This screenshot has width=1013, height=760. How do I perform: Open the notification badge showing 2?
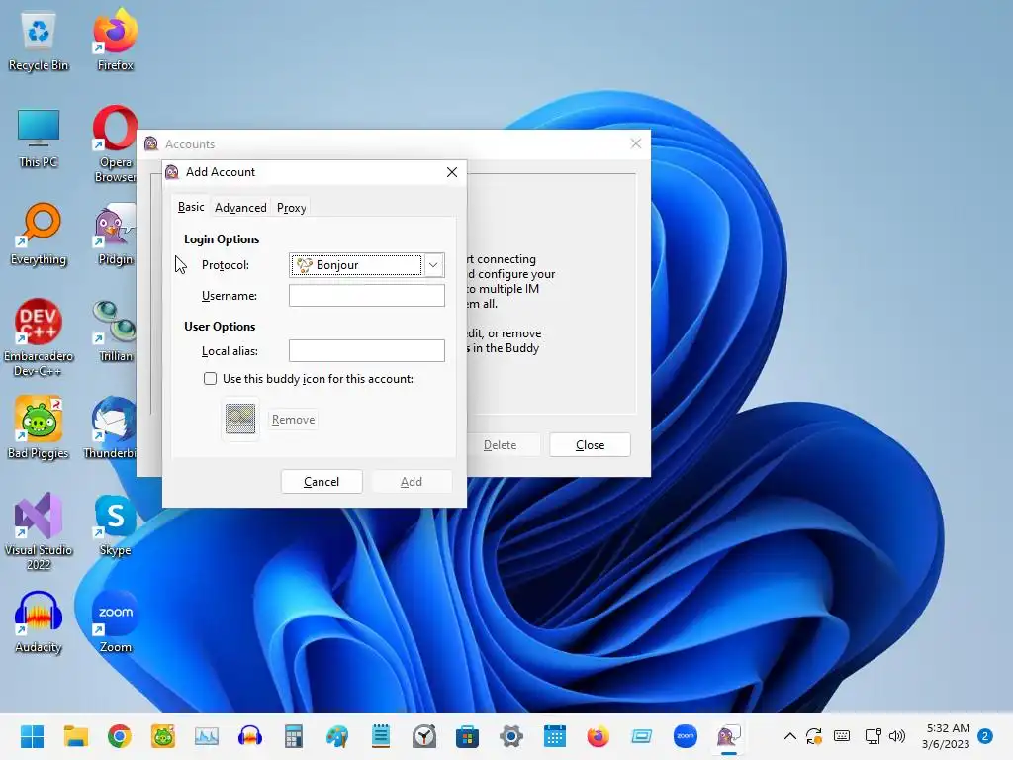[x=985, y=736]
